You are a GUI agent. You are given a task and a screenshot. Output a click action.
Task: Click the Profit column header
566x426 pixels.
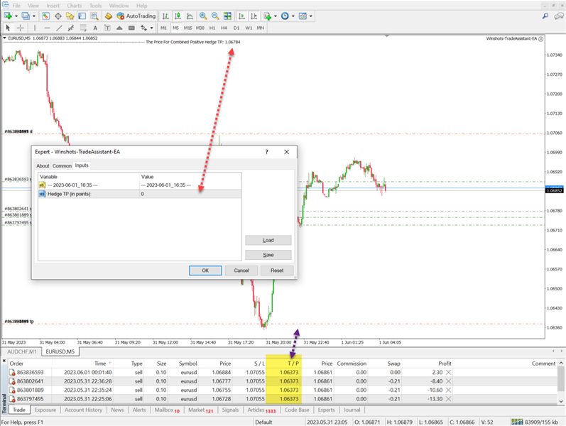[445, 364]
